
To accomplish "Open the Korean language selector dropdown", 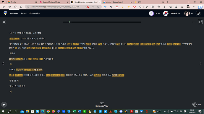I will (x=171, y=14).
